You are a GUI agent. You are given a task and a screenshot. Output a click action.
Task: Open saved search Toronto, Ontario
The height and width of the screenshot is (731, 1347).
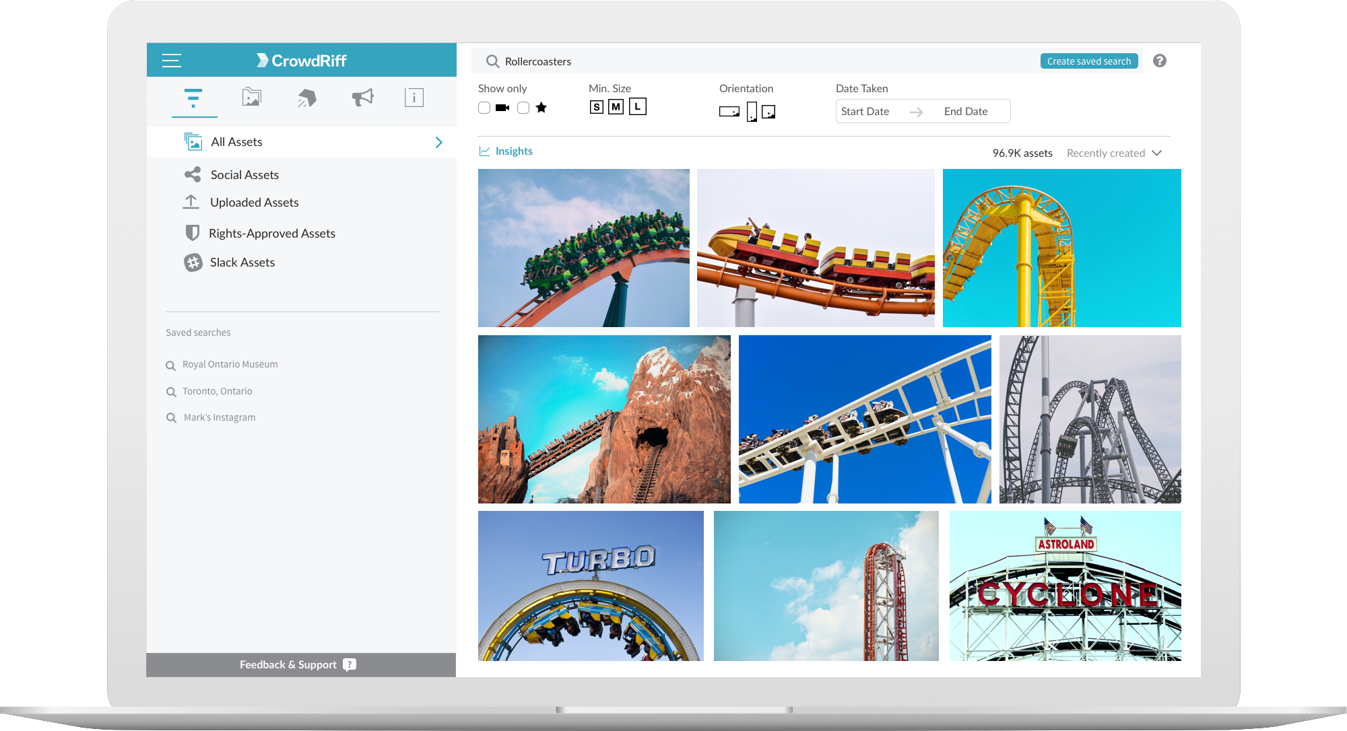[217, 391]
